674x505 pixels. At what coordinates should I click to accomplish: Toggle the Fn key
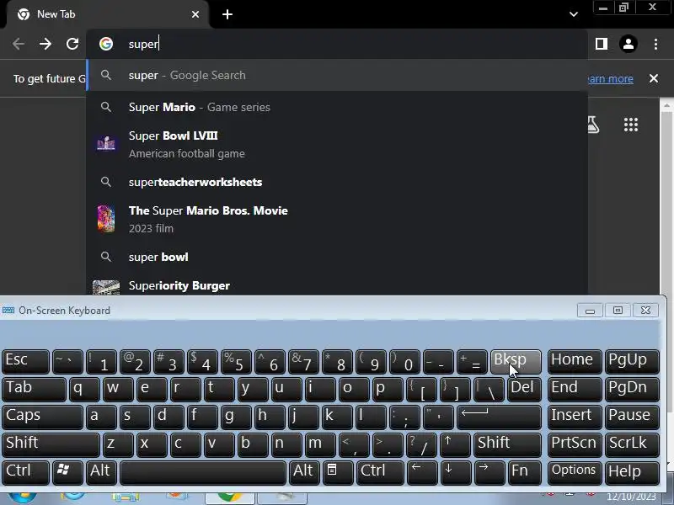(x=524, y=473)
